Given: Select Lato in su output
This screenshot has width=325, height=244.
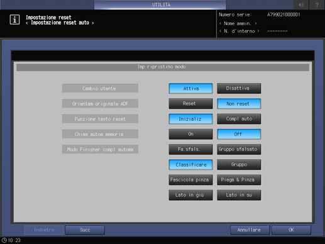Looking at the screenshot, I should point(239,195).
